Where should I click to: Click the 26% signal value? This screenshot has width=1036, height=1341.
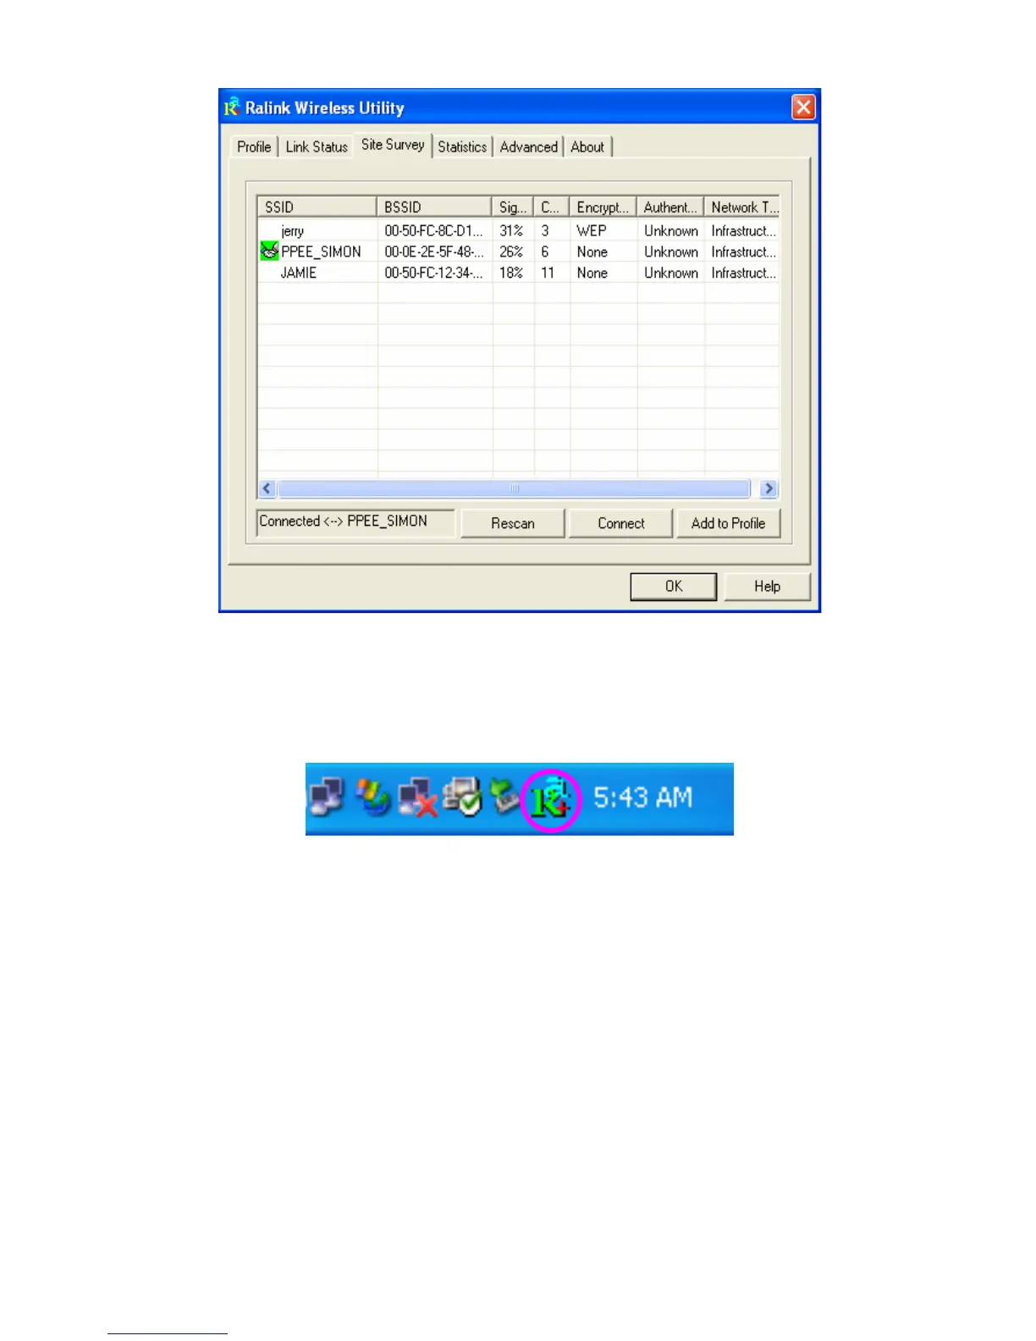click(x=511, y=251)
